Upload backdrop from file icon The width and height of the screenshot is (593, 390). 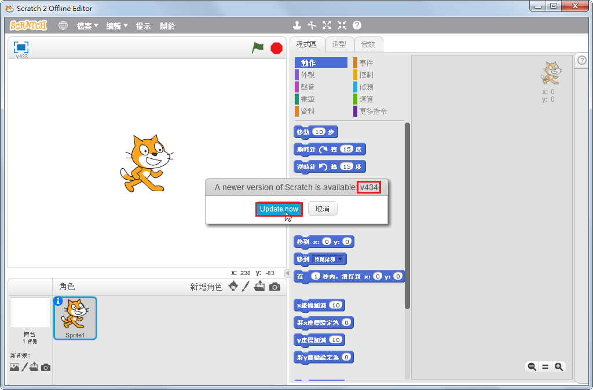[x=34, y=367]
